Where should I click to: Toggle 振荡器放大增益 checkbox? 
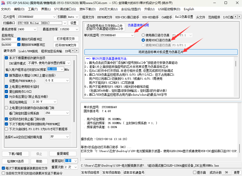coord(6,75)
